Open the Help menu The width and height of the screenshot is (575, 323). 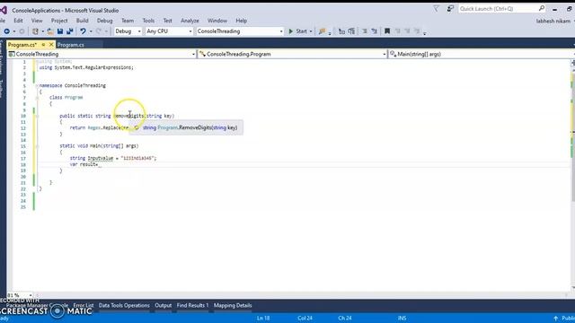242,21
